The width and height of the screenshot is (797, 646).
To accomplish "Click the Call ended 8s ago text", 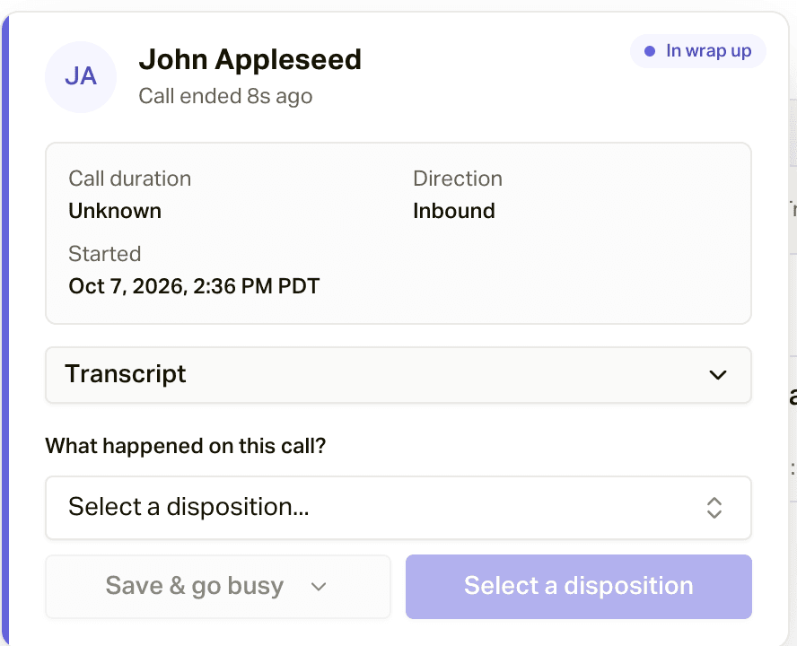I will (225, 96).
